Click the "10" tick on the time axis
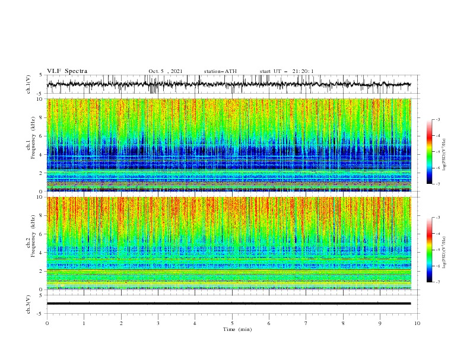The image size is (470, 363). coord(417,323)
